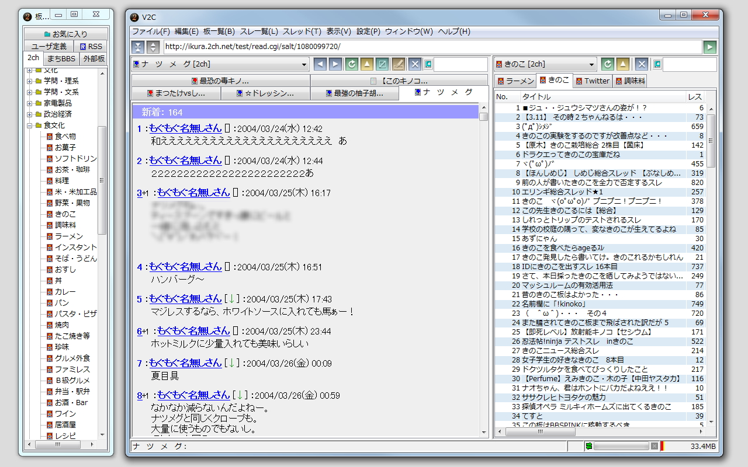Image resolution: width=748 pixels, height=467 pixels.
Task: Switch to the Twitter tab
Action: coord(593,81)
